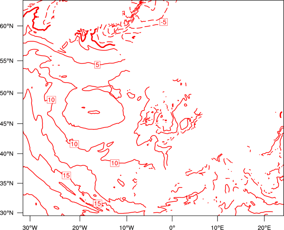Select the 10 contour label nearest 50°N
The width and height of the screenshot is (284, 230).
51,100
